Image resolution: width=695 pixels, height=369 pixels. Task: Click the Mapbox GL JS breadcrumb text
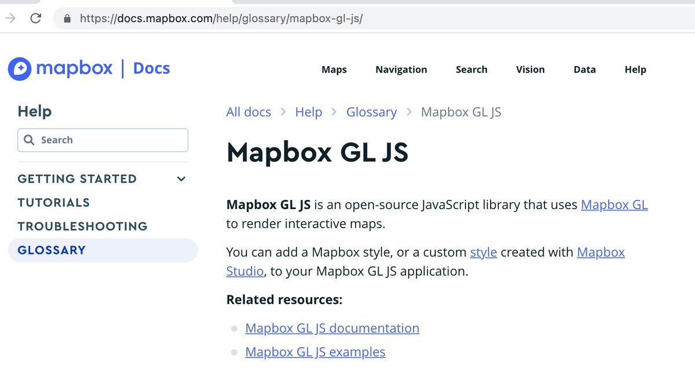(x=461, y=112)
